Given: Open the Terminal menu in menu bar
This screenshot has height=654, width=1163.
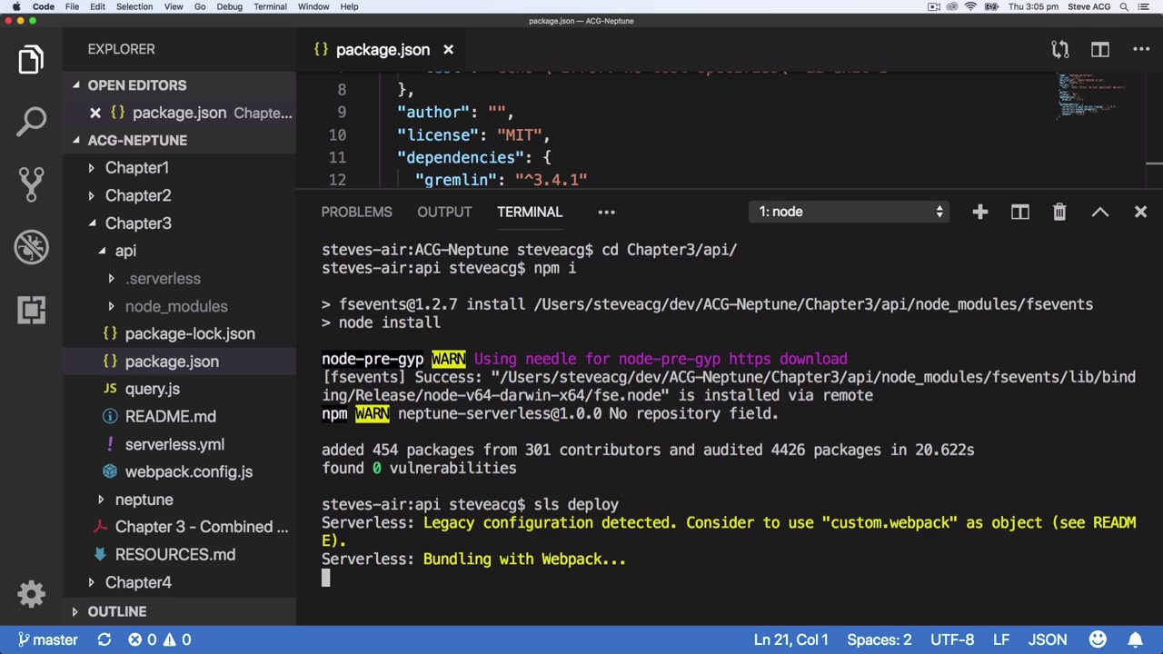Looking at the screenshot, I should [x=270, y=6].
